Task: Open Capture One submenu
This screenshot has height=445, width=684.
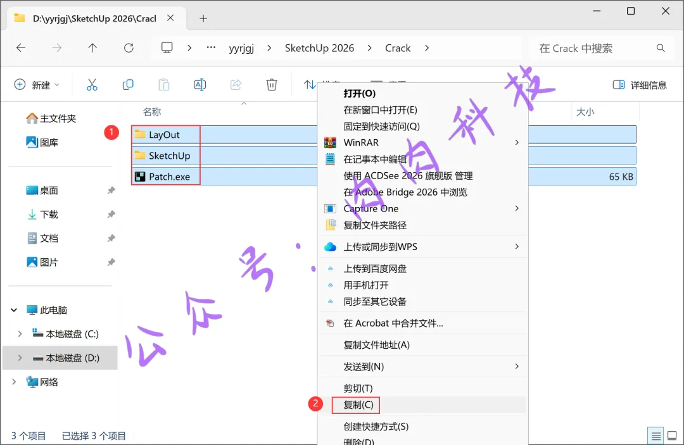Action: click(422, 208)
